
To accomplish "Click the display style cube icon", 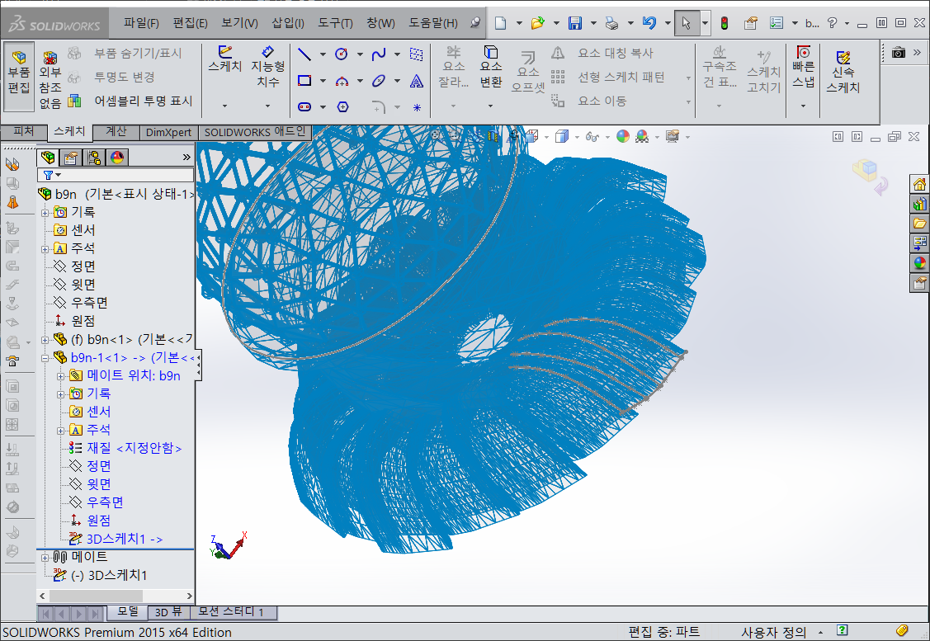I will tap(561, 137).
